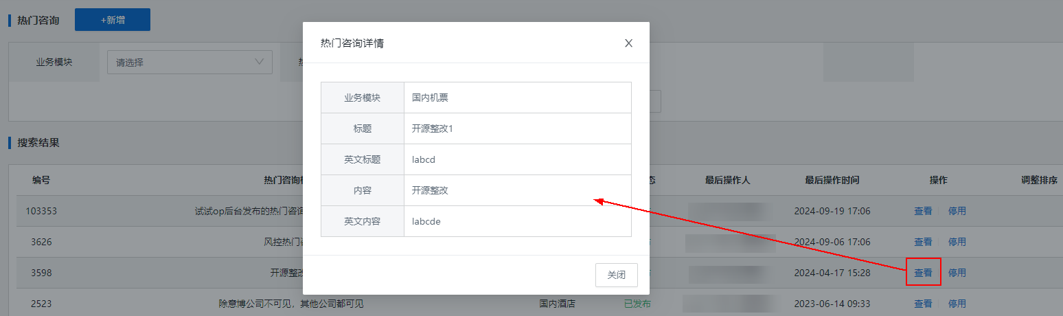
Task: Click the 最后操作时间 column header
Action: coord(832,180)
